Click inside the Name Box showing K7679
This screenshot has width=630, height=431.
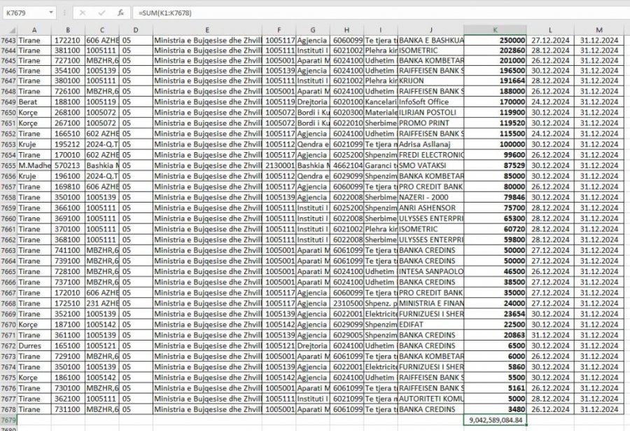(24, 13)
